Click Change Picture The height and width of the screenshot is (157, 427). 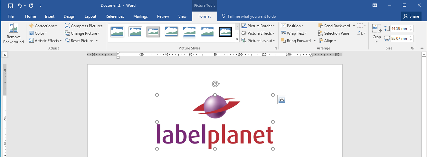(82, 33)
